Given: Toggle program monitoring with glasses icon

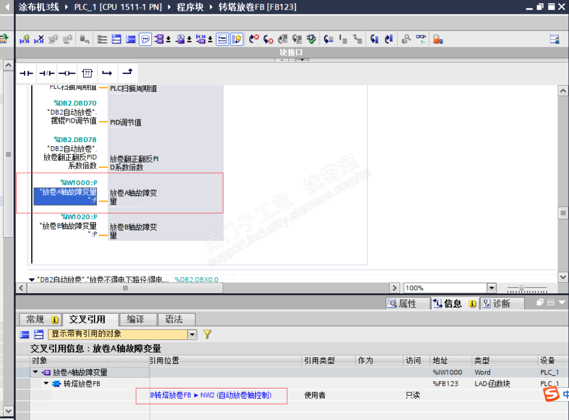Looking at the screenshot, I should click(421, 39).
